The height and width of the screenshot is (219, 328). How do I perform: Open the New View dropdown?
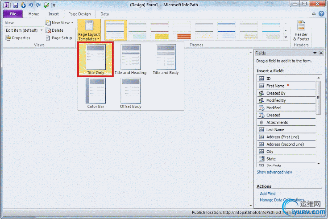click(59, 23)
